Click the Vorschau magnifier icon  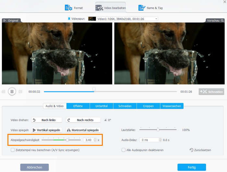(x=222, y=20)
